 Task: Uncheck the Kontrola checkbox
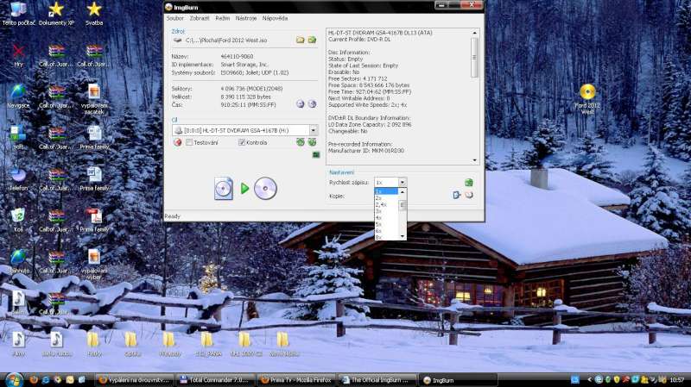pos(242,142)
